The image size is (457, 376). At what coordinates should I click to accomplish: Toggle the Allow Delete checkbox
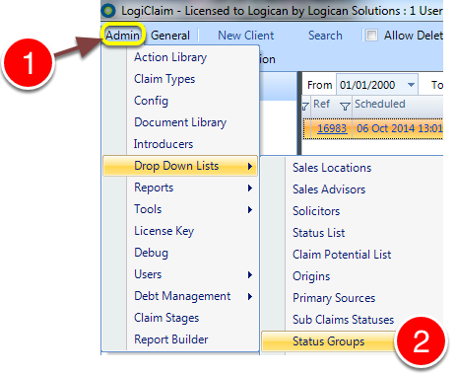[371, 35]
